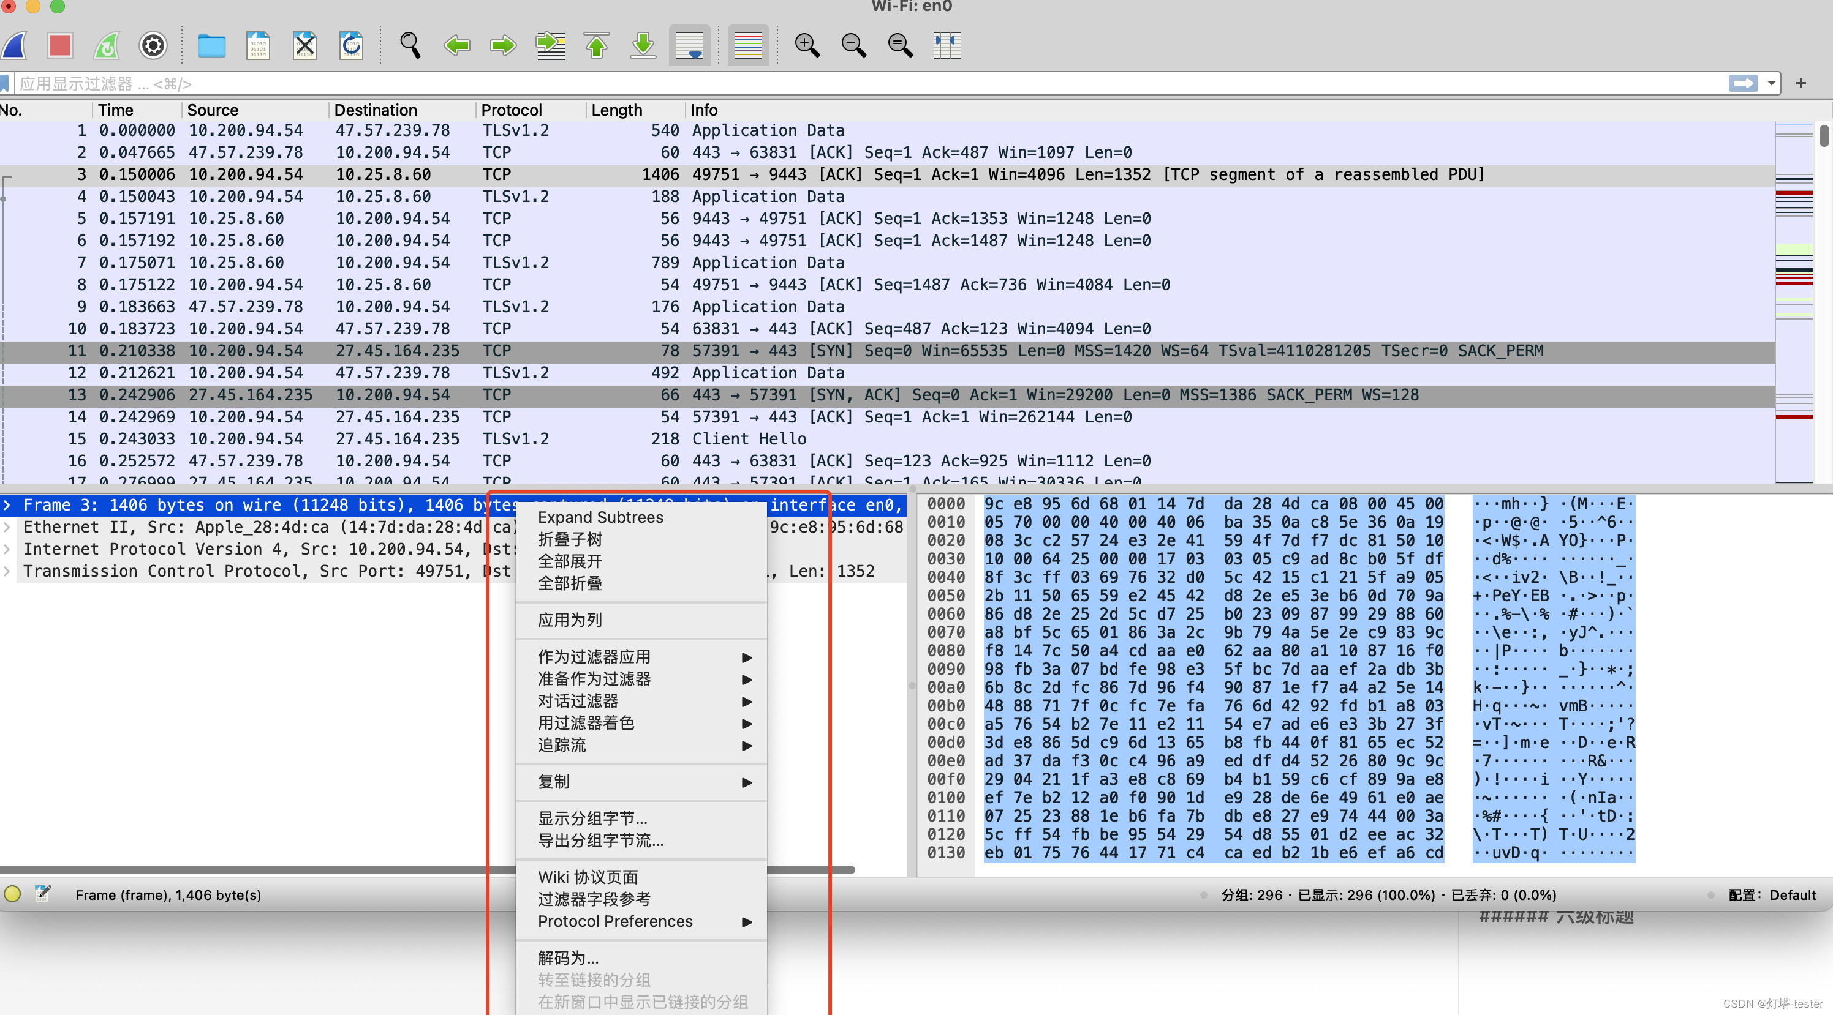This screenshot has width=1833, height=1015.
Task: Jump to first packet with up arrow icon
Action: (x=596, y=45)
